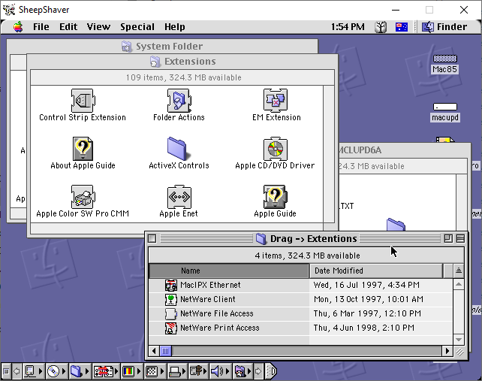This screenshot has width=482, height=381.
Task: Sort by the Name column
Action: coord(229,271)
